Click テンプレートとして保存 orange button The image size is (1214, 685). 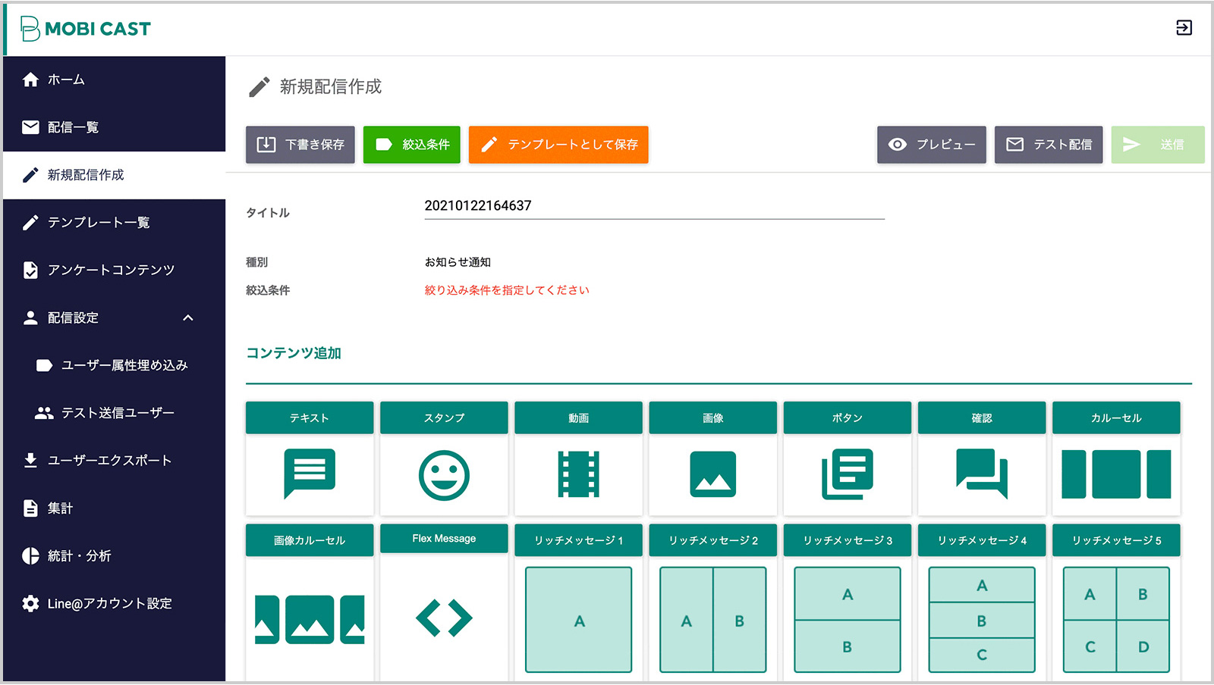(x=558, y=145)
